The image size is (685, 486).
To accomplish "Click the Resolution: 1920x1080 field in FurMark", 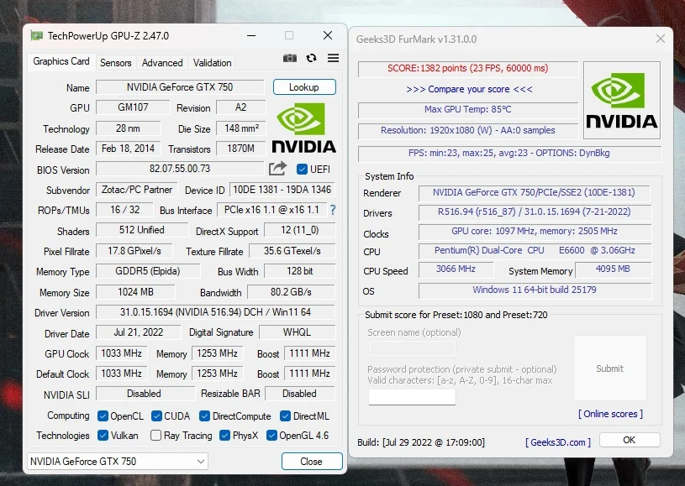I will click(x=468, y=130).
